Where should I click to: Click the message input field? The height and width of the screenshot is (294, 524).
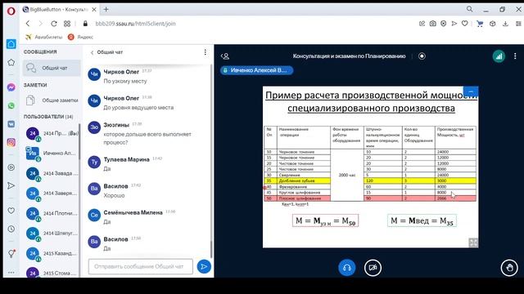141,267
